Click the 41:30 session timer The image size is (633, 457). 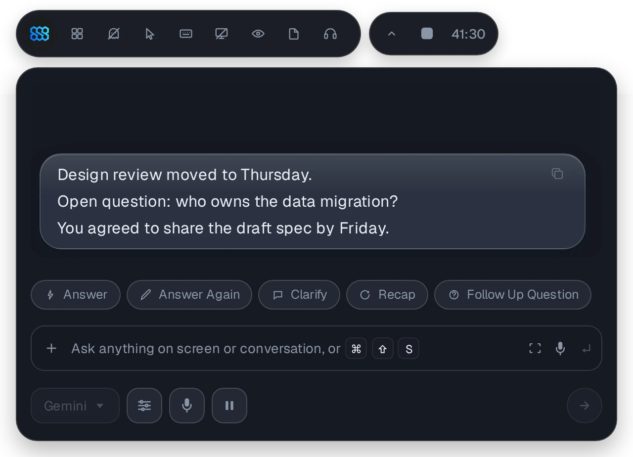click(468, 34)
